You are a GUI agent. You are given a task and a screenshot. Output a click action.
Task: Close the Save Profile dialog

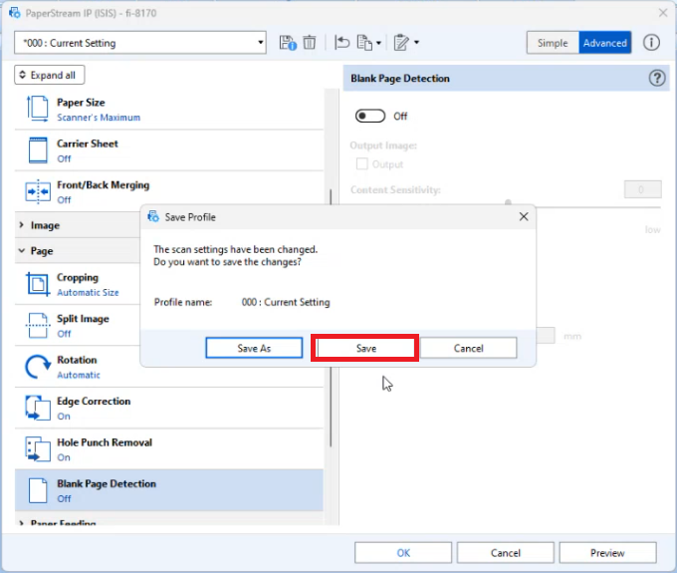point(524,216)
